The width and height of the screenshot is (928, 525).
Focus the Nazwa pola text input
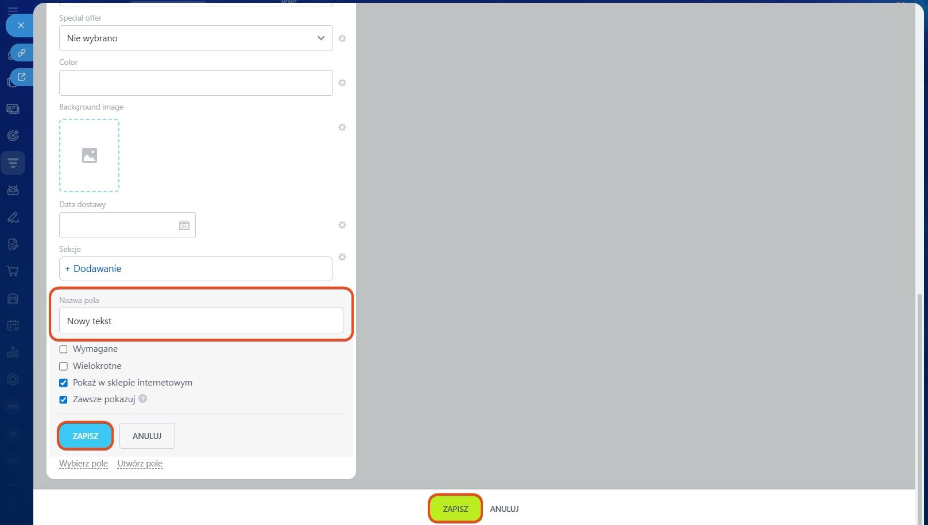pos(201,321)
